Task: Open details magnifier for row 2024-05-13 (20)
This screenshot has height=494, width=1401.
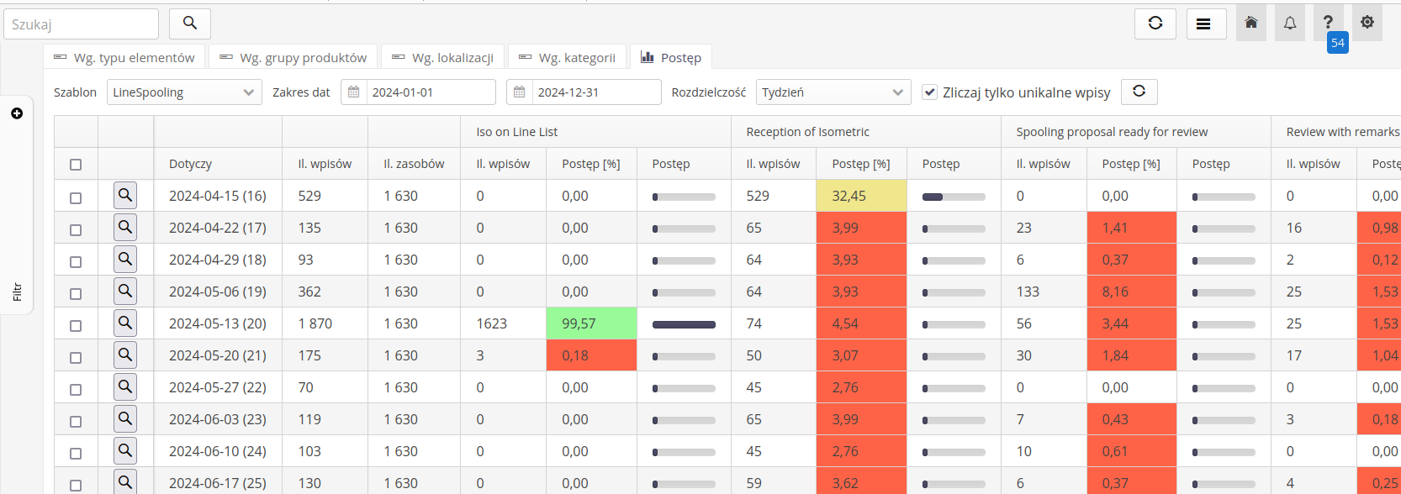Action: pyautogui.click(x=125, y=323)
